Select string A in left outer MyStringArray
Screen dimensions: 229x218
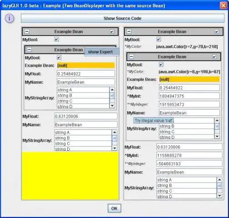[83, 133]
